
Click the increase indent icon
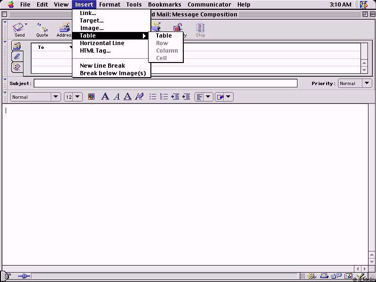[x=186, y=97]
